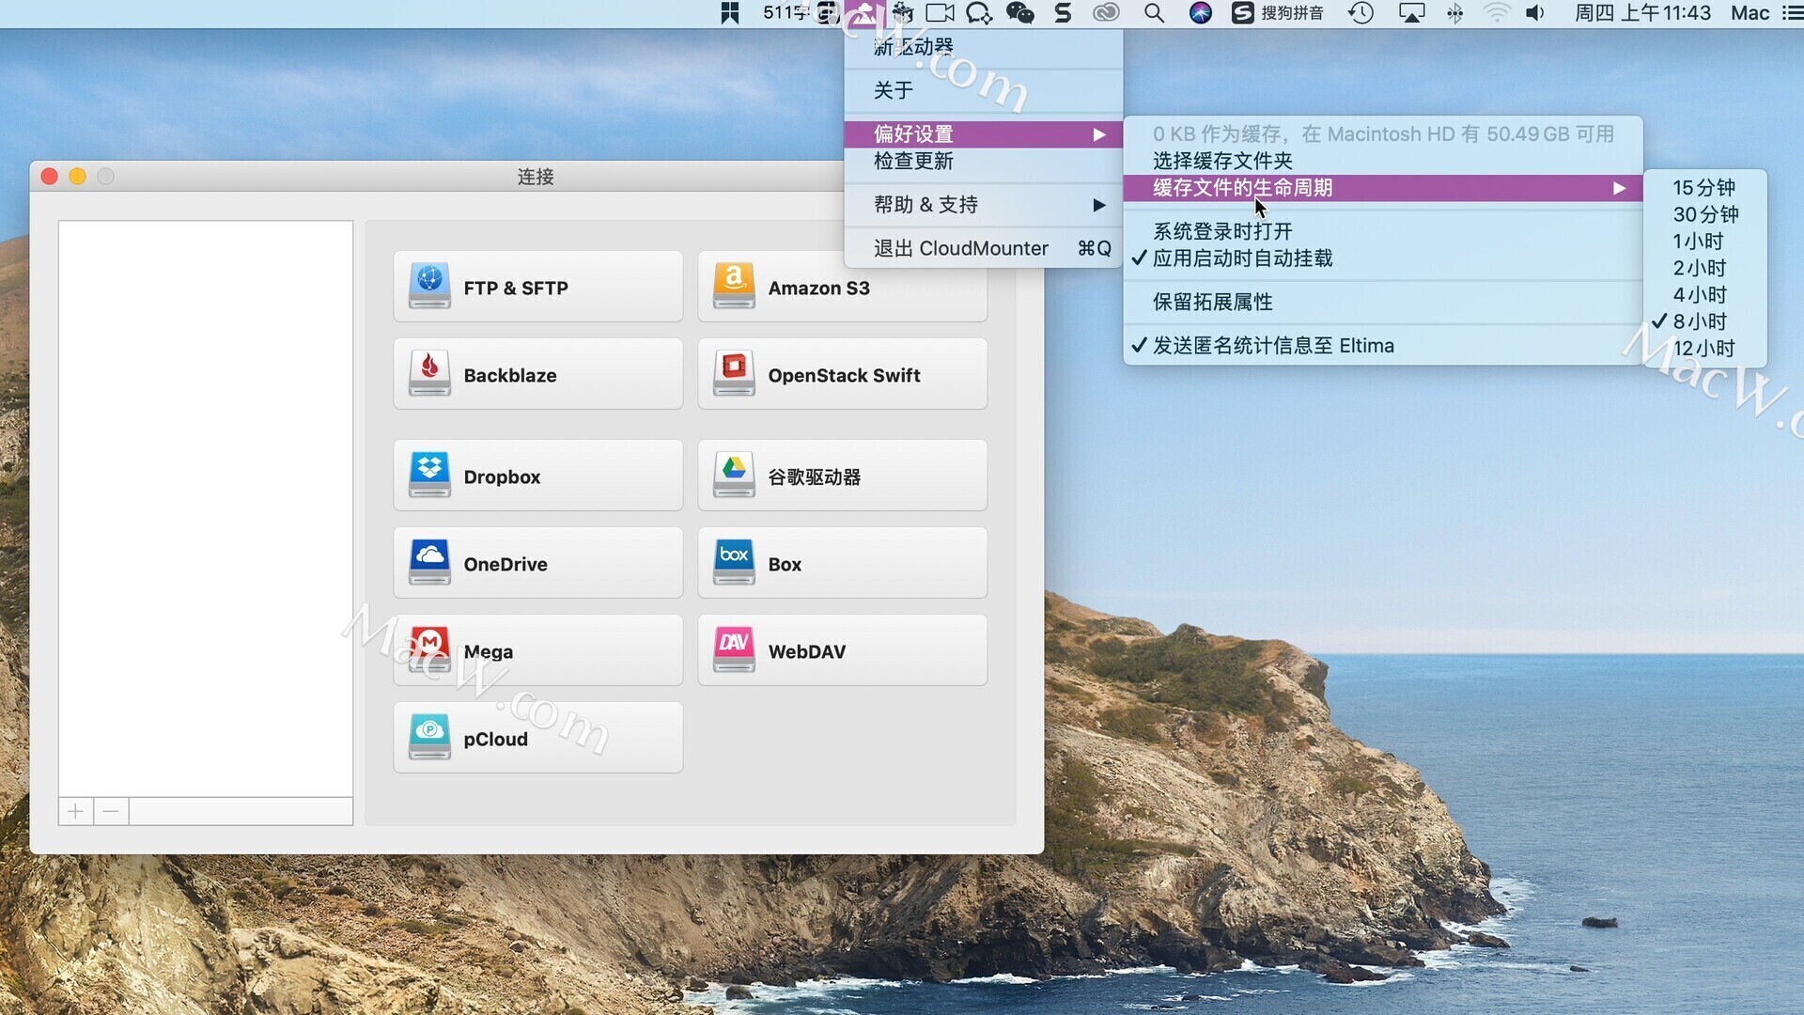Add a connection with the plus button

click(x=76, y=811)
